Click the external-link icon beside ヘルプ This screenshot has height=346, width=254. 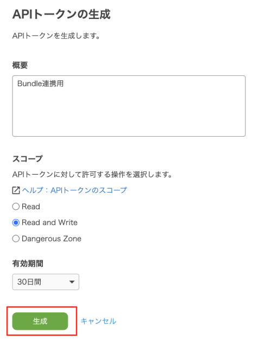[x=16, y=190]
